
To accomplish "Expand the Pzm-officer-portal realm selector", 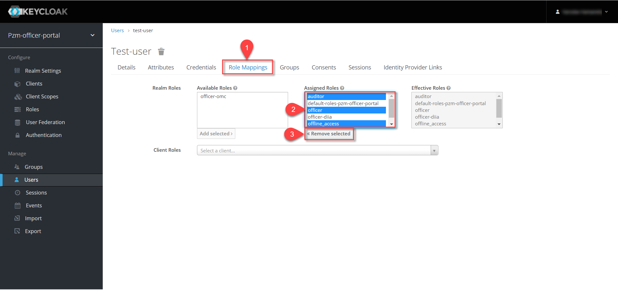I will (92, 35).
